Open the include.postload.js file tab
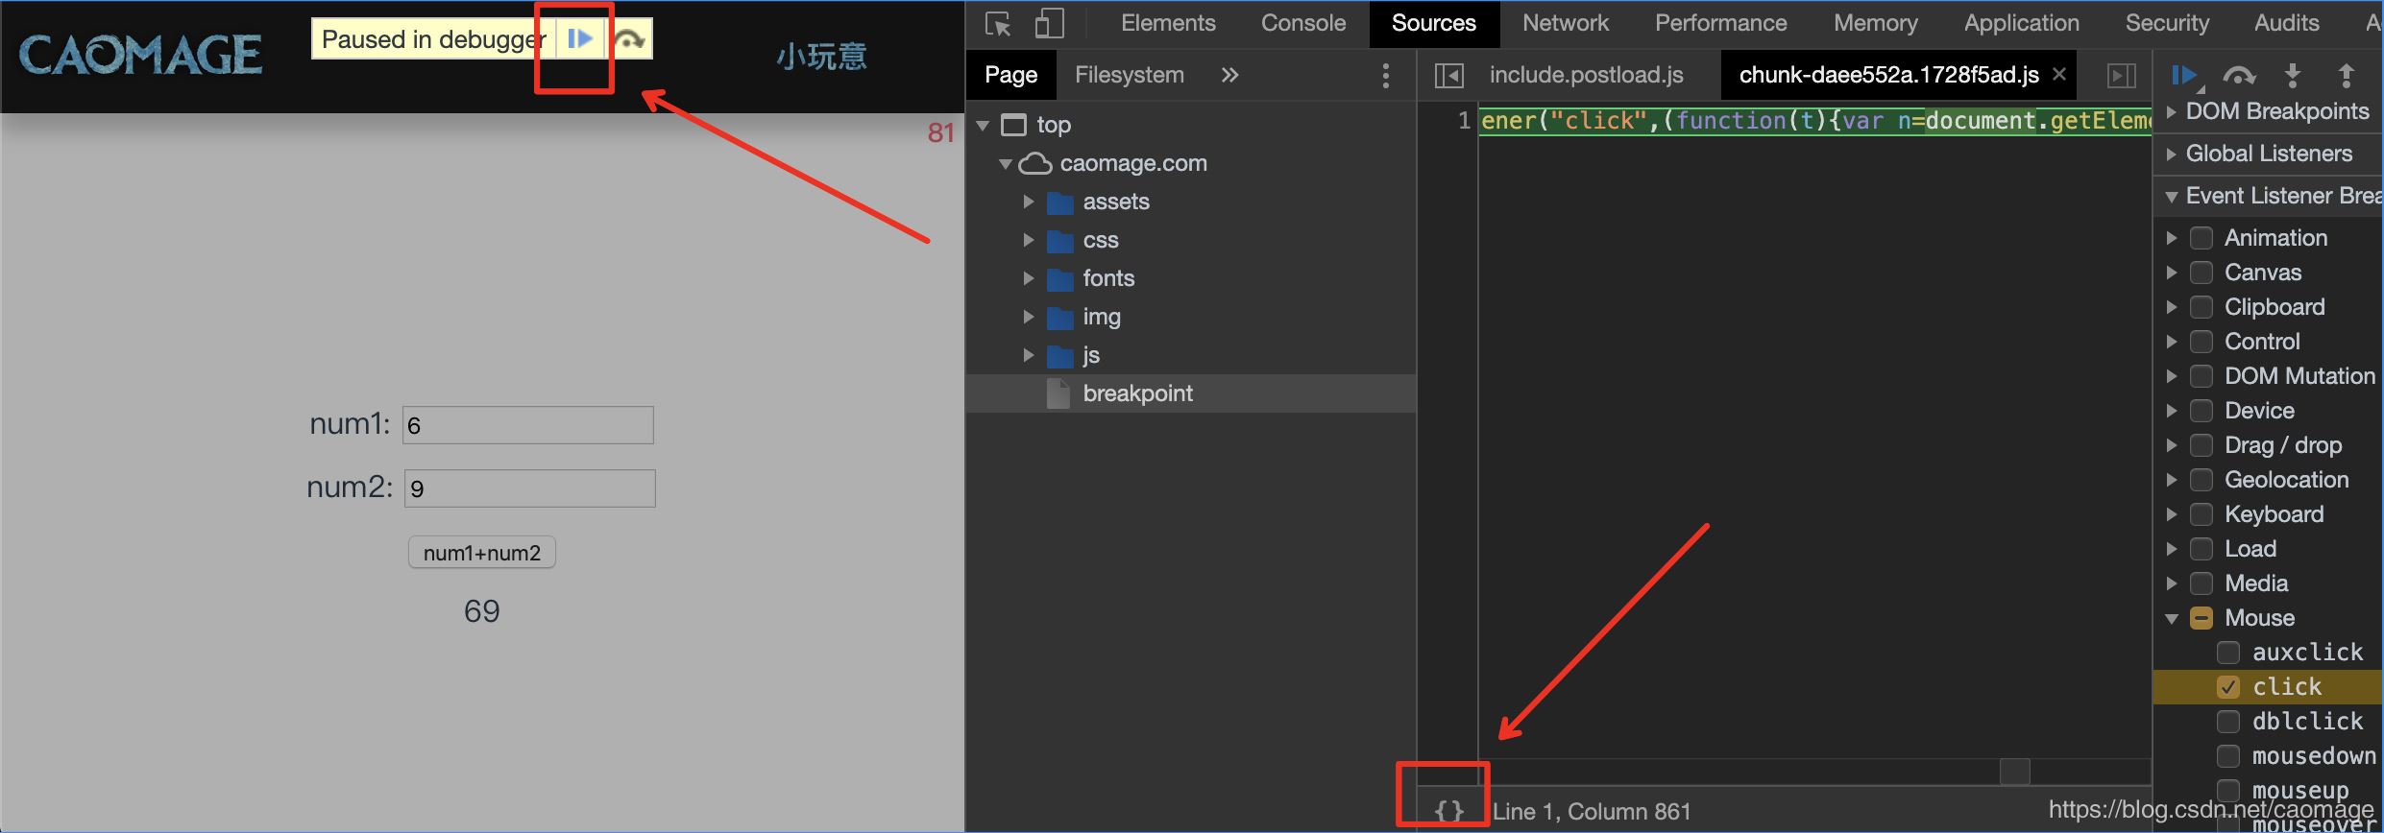This screenshot has height=833, width=2384. tap(1586, 75)
